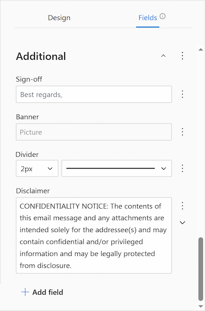Viewport: 205px width, 311px height.
Task: Open more options for the Disclaimer field
Action: point(182,206)
